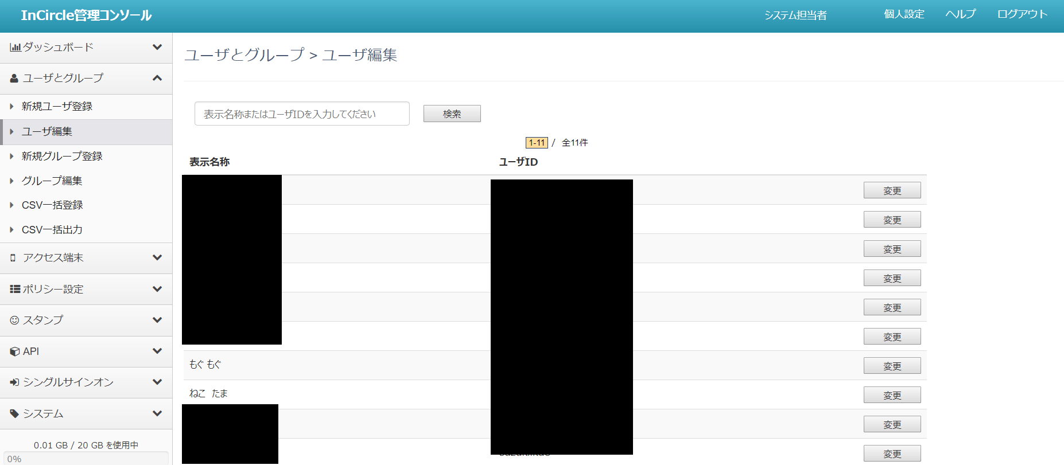
Task: Expand the ポリシー設定 section chevron
Action: [157, 289]
